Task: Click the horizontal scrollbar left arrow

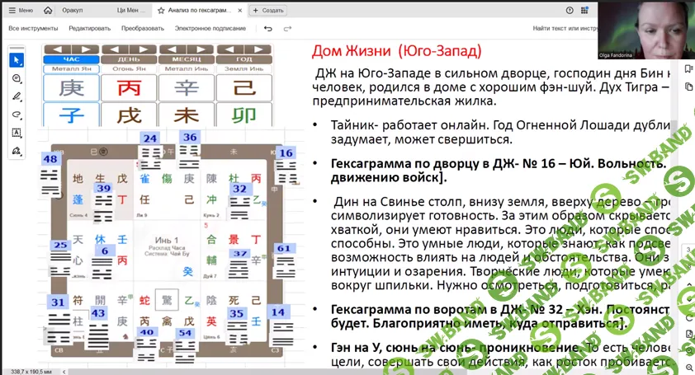Action: 64,372
